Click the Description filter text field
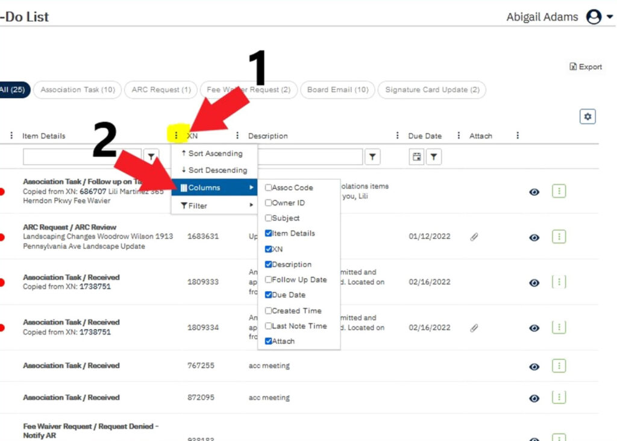Viewport: 617px width, 441px height. pyautogui.click(x=310, y=157)
